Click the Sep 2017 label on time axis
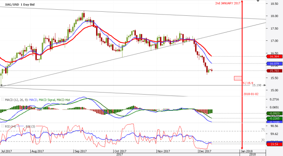The height and width of the screenshot is (156, 283). click(80, 151)
